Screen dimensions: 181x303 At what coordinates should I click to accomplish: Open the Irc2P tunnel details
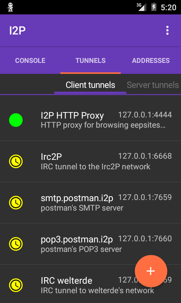90,161
